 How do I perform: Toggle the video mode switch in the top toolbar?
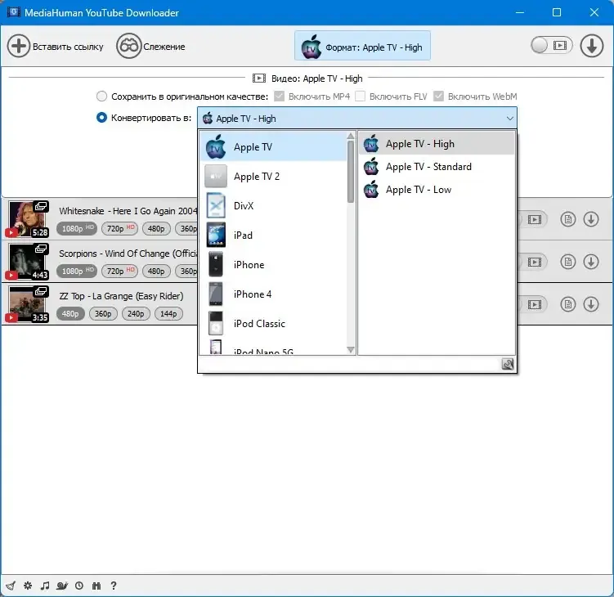(x=552, y=46)
